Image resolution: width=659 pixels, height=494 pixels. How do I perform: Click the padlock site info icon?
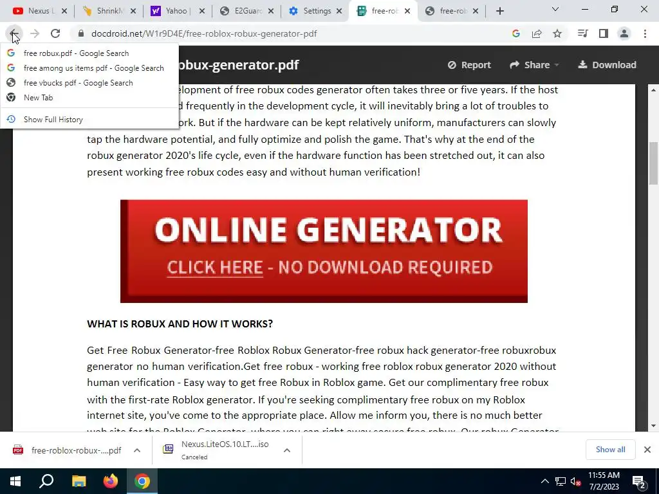pos(82,33)
